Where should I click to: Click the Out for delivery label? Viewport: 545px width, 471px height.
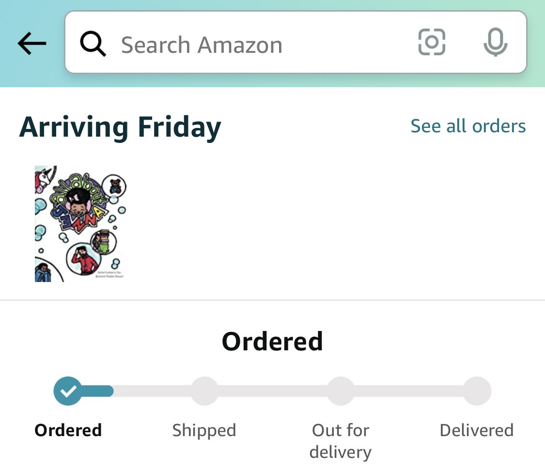341,441
